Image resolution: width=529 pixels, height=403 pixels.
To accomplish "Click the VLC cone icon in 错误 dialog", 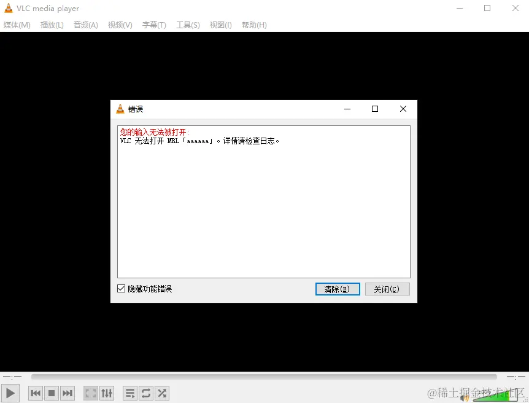I will [x=120, y=109].
